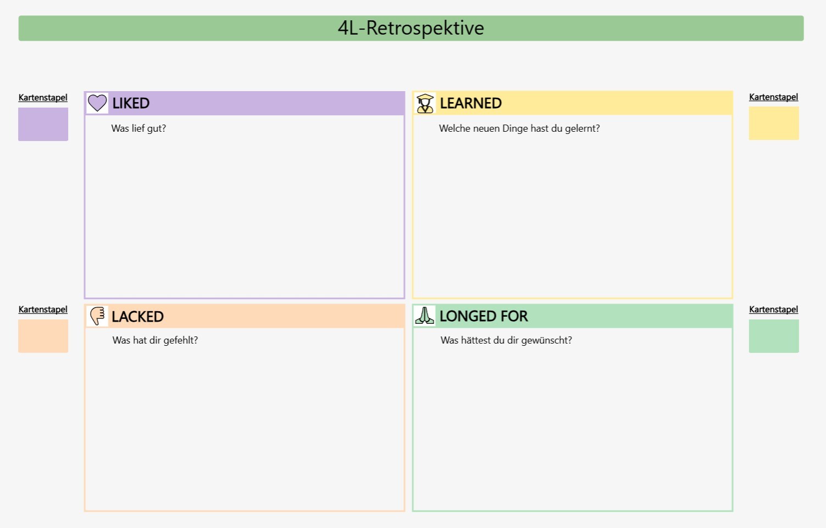Open the Kartenstapel link near LACKED

tap(43, 310)
